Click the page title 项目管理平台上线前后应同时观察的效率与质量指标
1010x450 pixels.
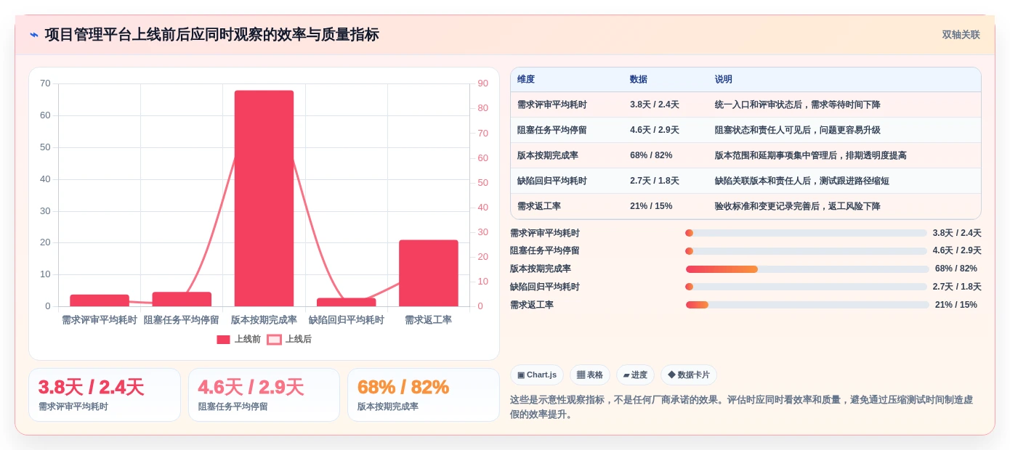coord(212,35)
